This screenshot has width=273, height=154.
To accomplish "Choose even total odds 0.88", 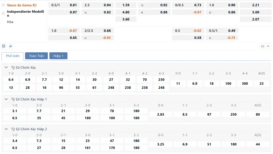I will (x=154, y=12).
